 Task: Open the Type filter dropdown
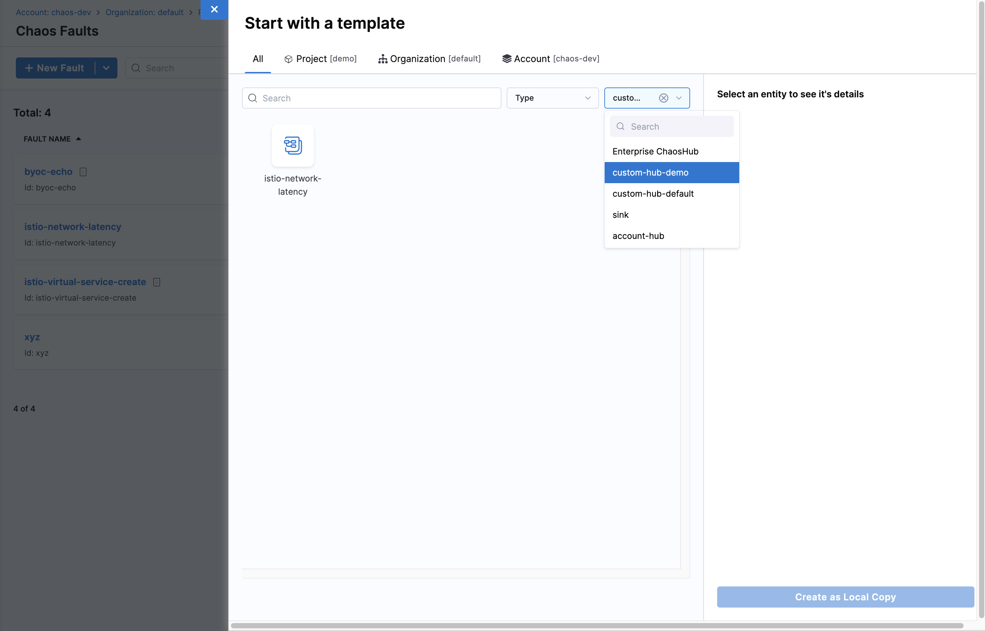pos(552,98)
